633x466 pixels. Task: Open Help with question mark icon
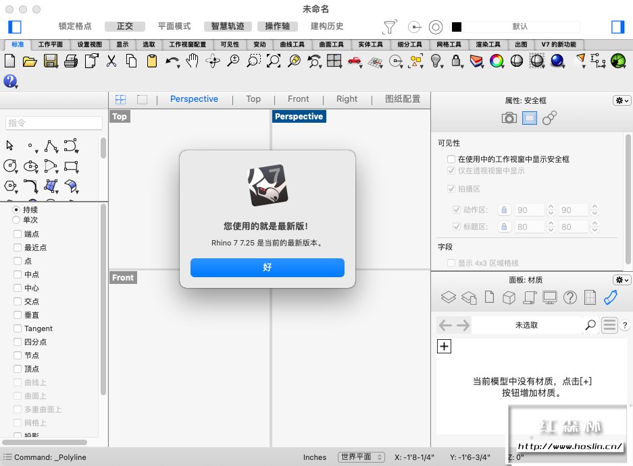click(10, 81)
